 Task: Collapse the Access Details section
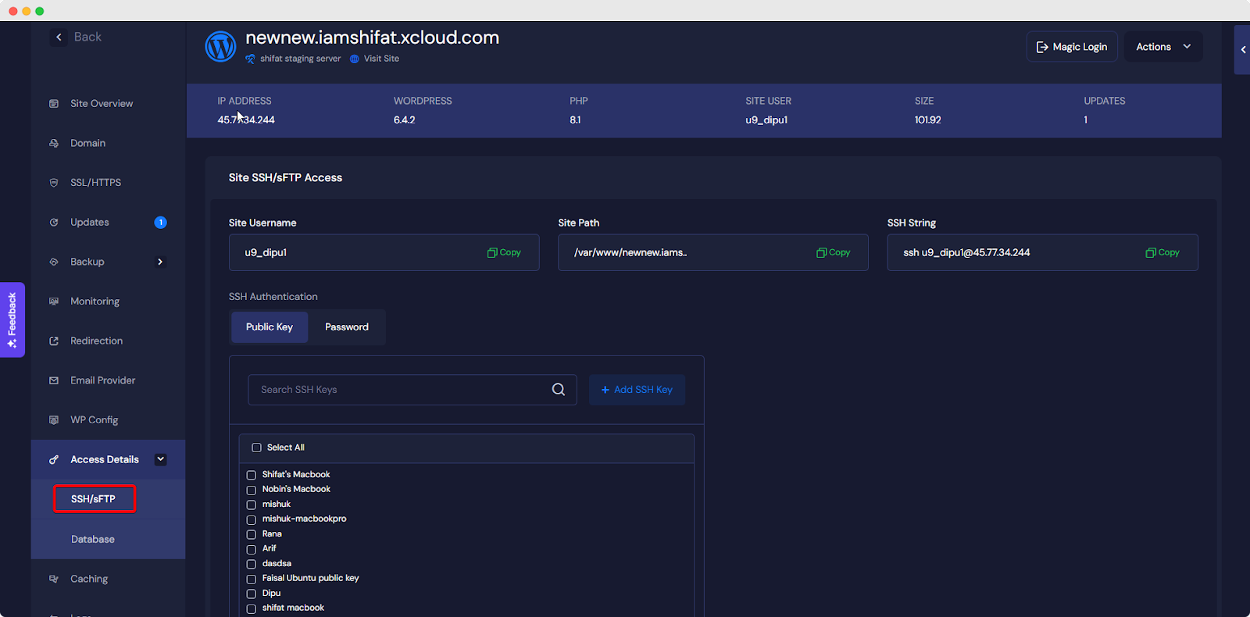(x=160, y=459)
